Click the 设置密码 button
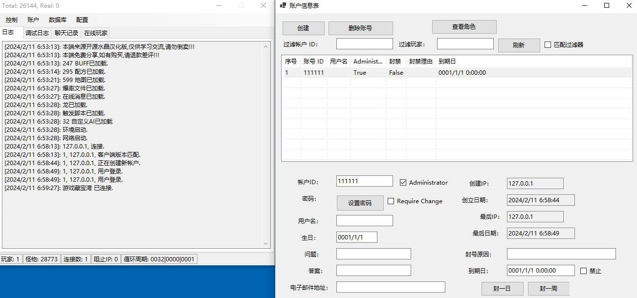The height and width of the screenshot is (298, 637). (x=360, y=203)
